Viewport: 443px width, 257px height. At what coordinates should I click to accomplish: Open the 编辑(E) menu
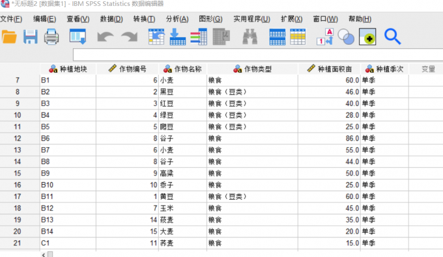(x=45, y=19)
